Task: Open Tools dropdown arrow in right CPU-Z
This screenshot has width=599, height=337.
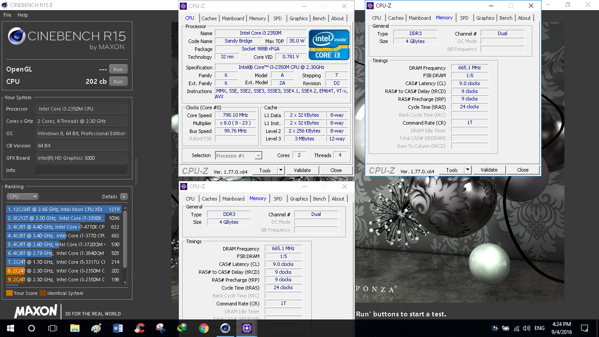Action: point(467,170)
